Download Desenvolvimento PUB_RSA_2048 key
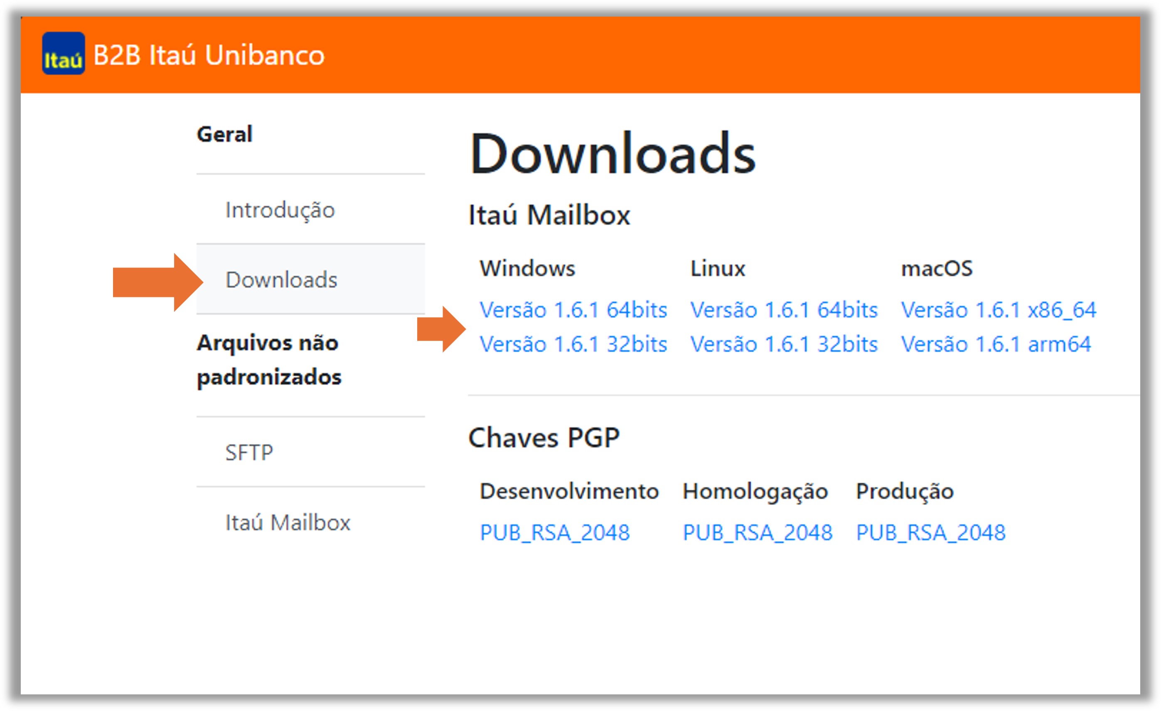 555,532
